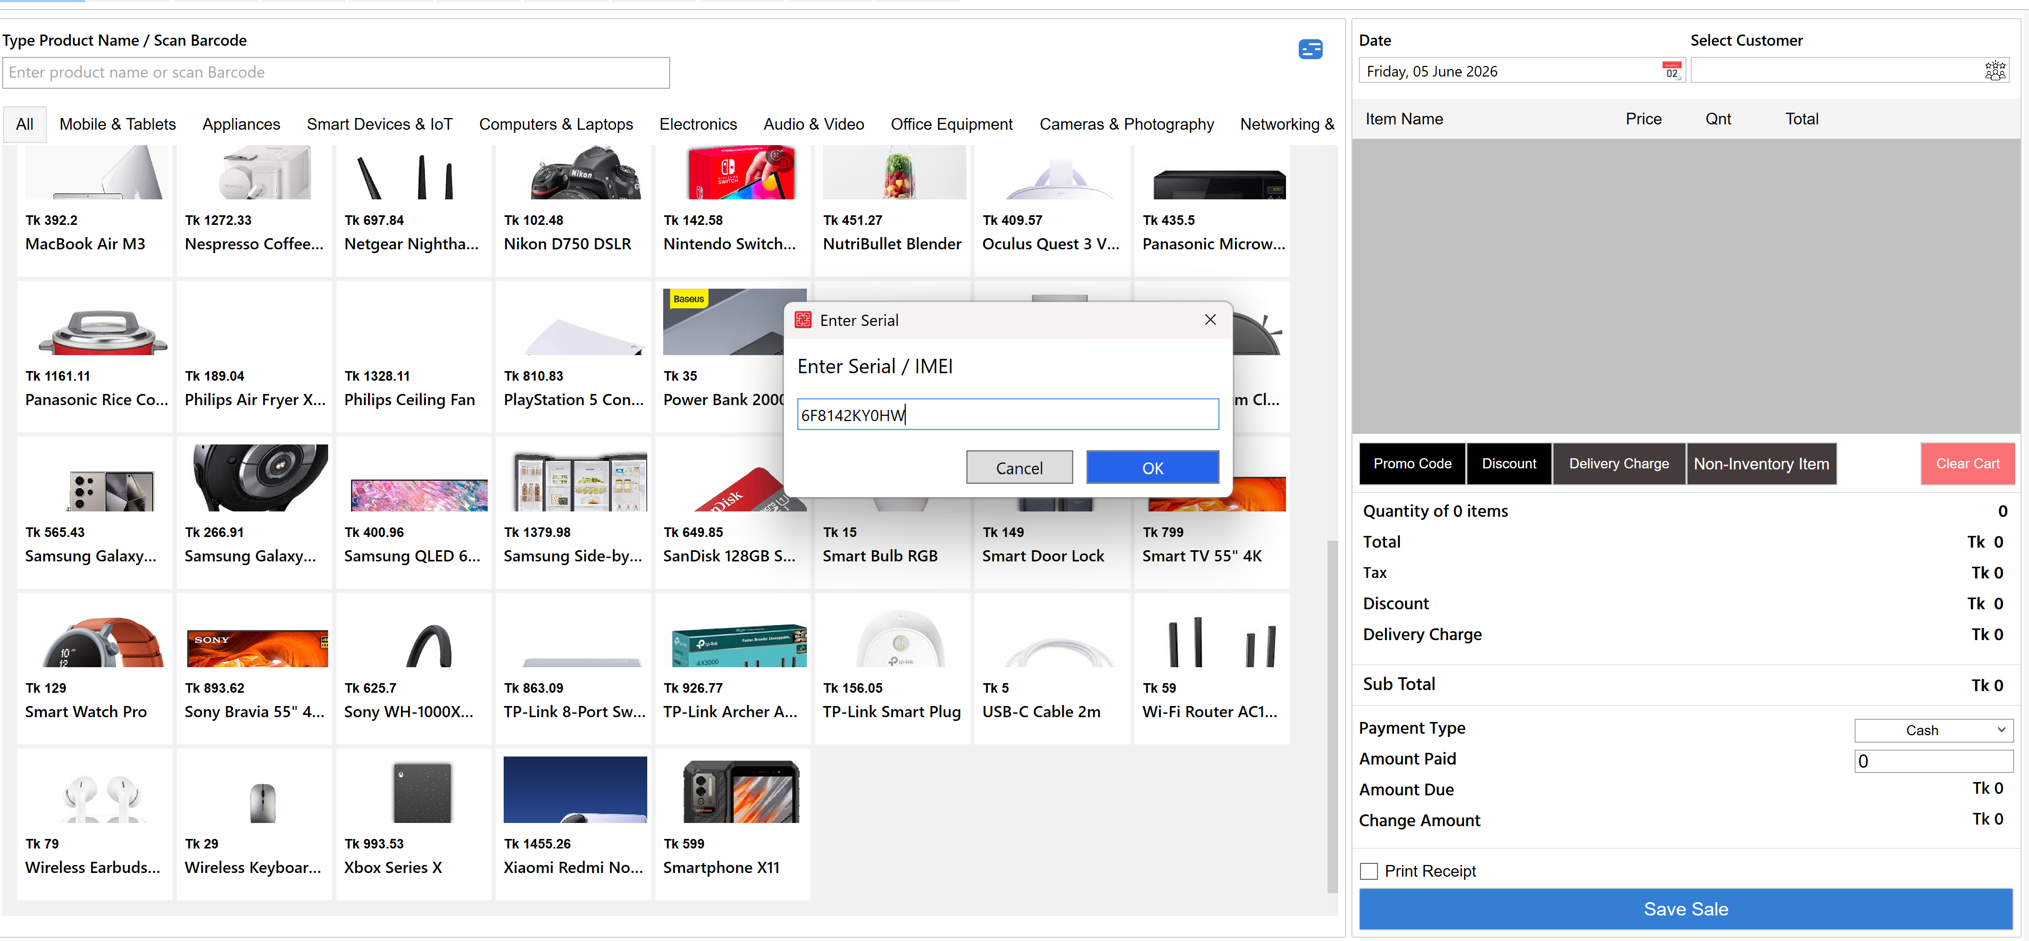This screenshot has width=2029, height=941.
Task: Choose the Smartphone X11 product
Action: click(733, 825)
